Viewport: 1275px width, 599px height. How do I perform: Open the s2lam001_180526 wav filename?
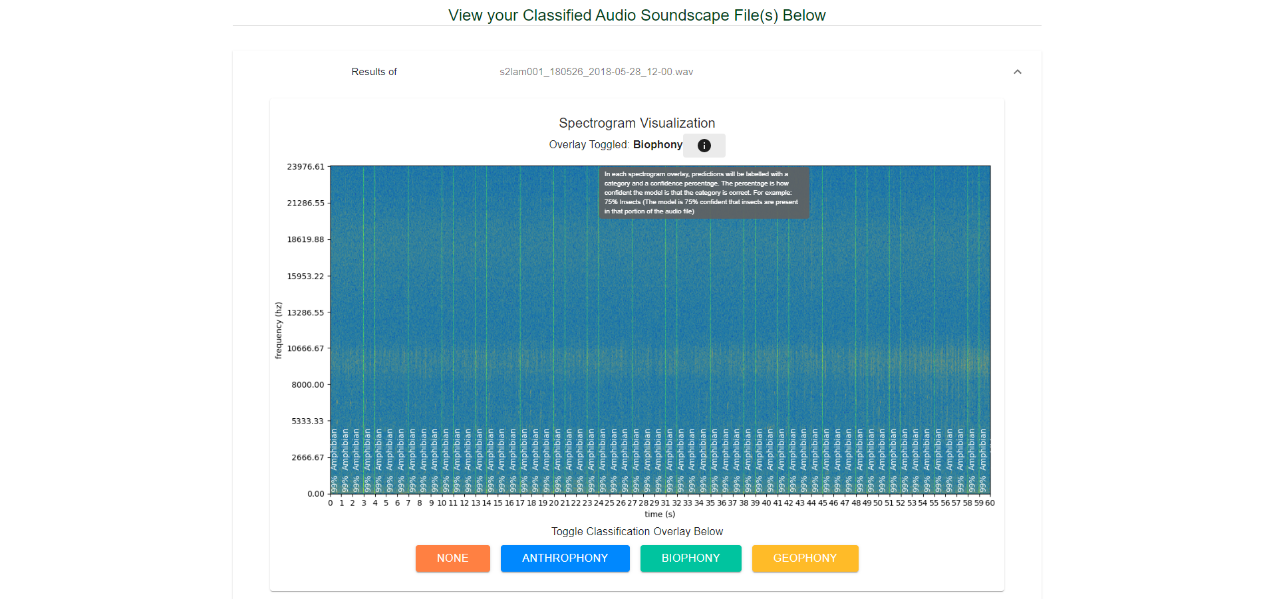click(x=596, y=72)
